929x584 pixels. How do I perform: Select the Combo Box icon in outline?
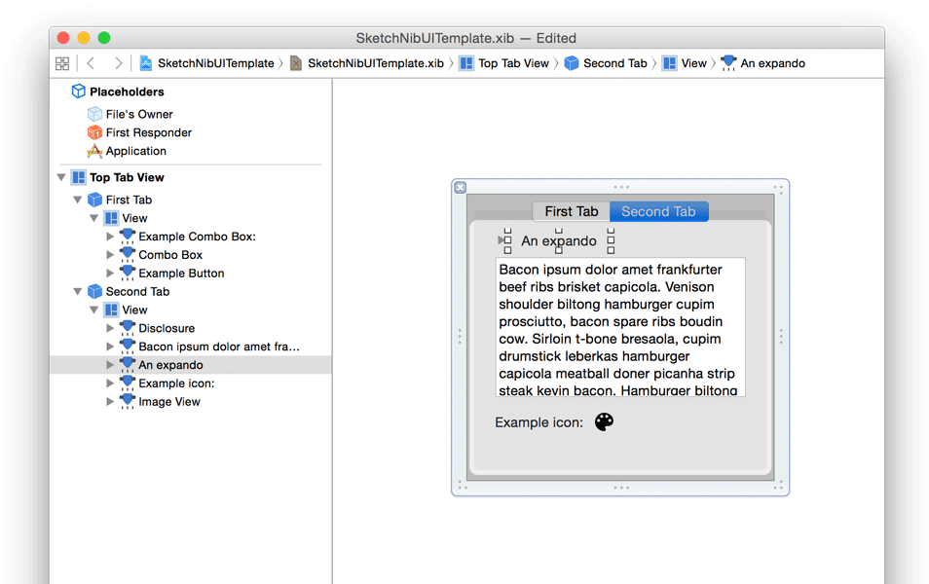coord(128,254)
